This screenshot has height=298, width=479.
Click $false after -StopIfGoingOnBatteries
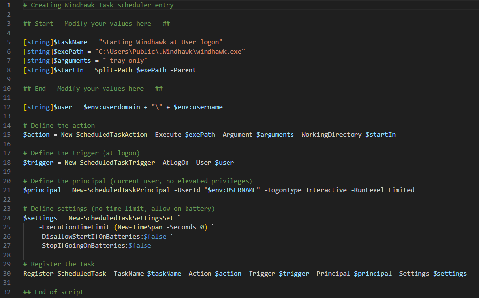coord(140,246)
